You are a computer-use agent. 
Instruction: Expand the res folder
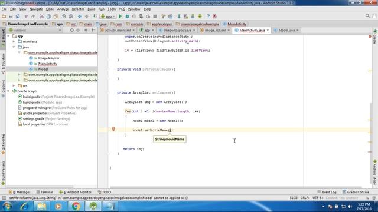(14, 85)
